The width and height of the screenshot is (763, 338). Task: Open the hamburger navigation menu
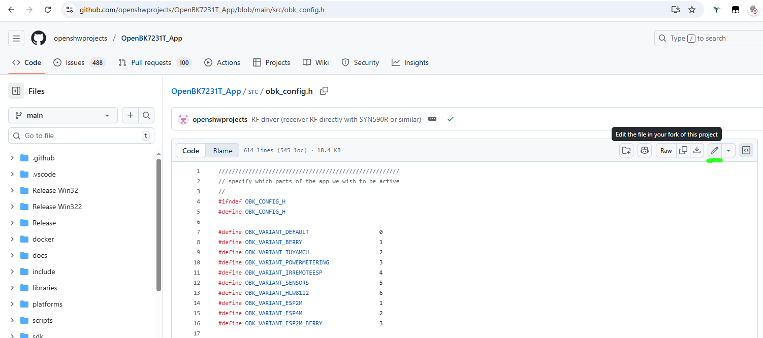pyautogui.click(x=16, y=38)
